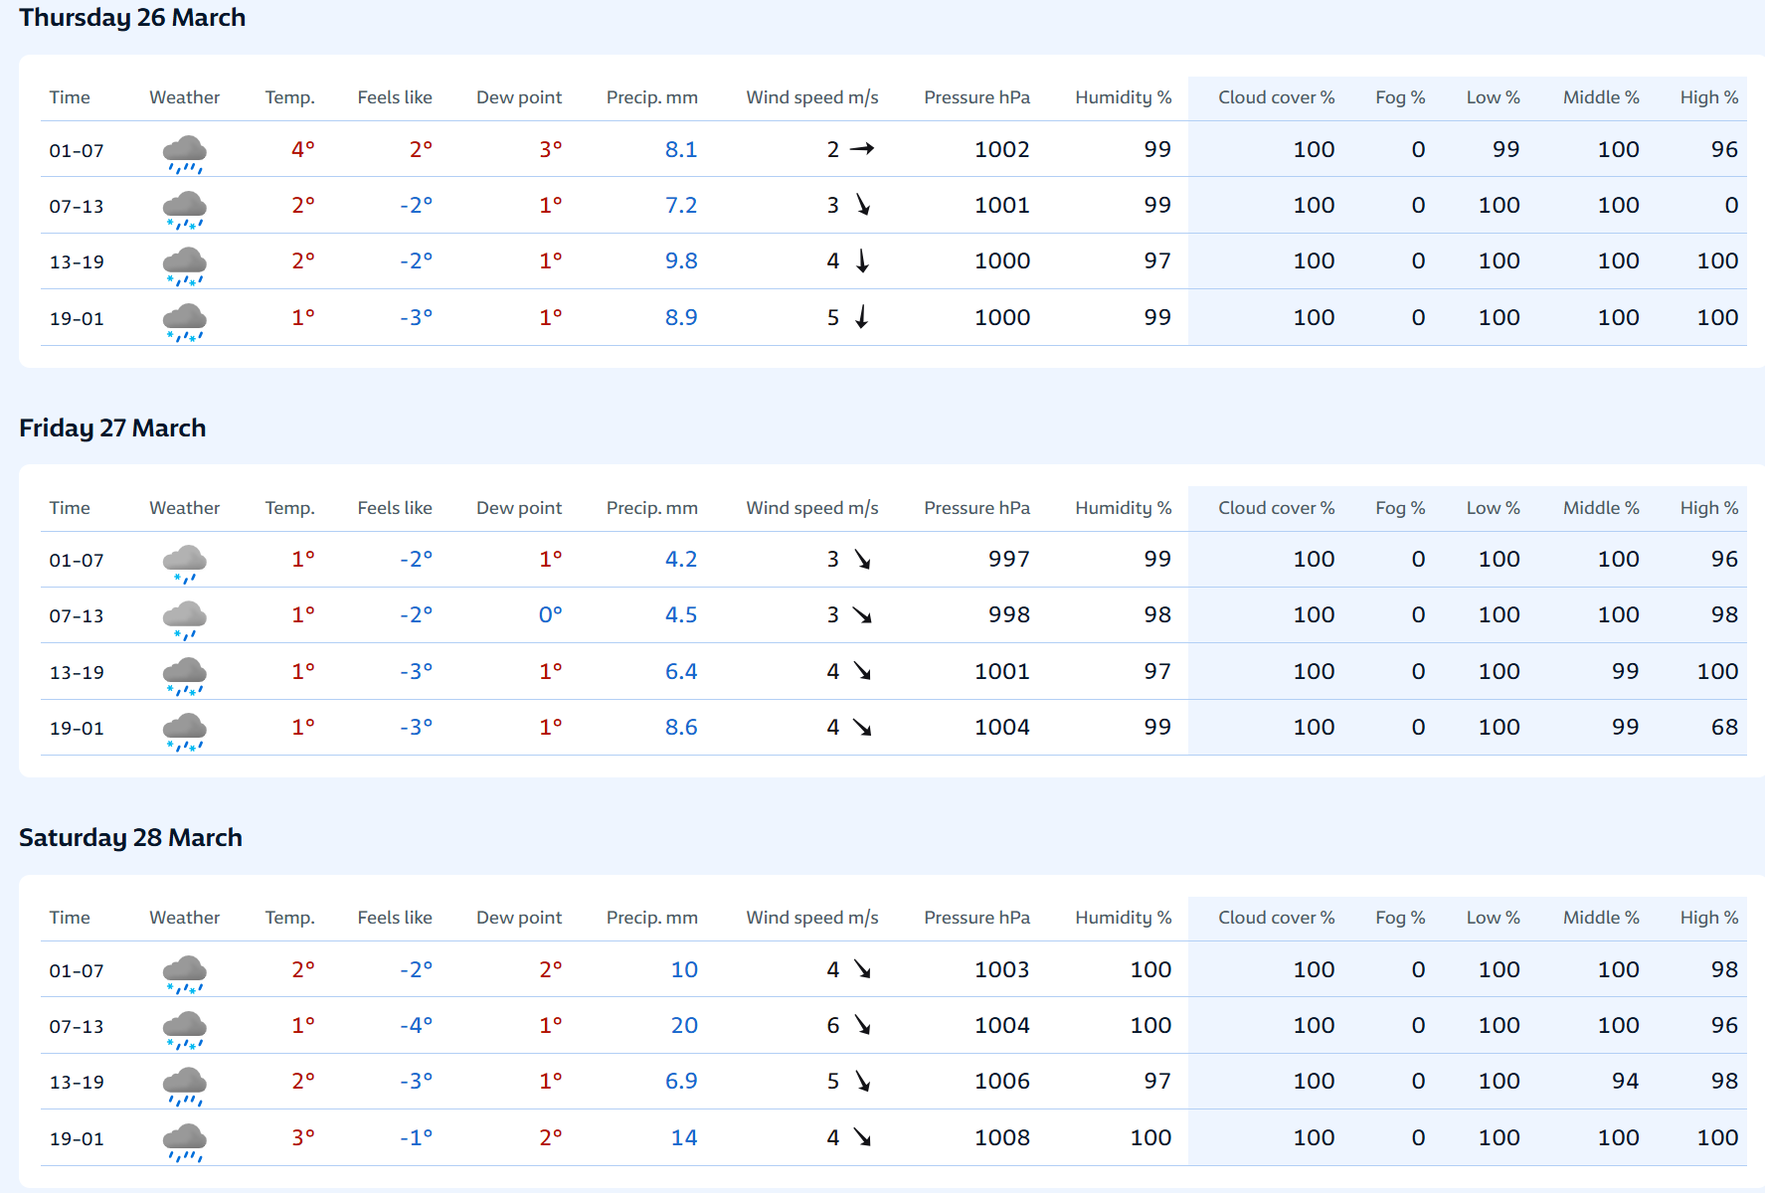This screenshot has height=1193, width=1765.
Task: Click Saturday 07-13 wind direction arrow
Action: point(862,1025)
